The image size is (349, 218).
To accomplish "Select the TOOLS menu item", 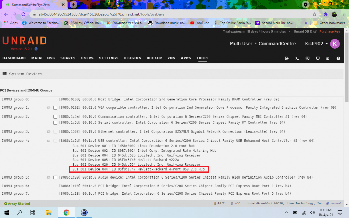I will (x=202, y=58).
